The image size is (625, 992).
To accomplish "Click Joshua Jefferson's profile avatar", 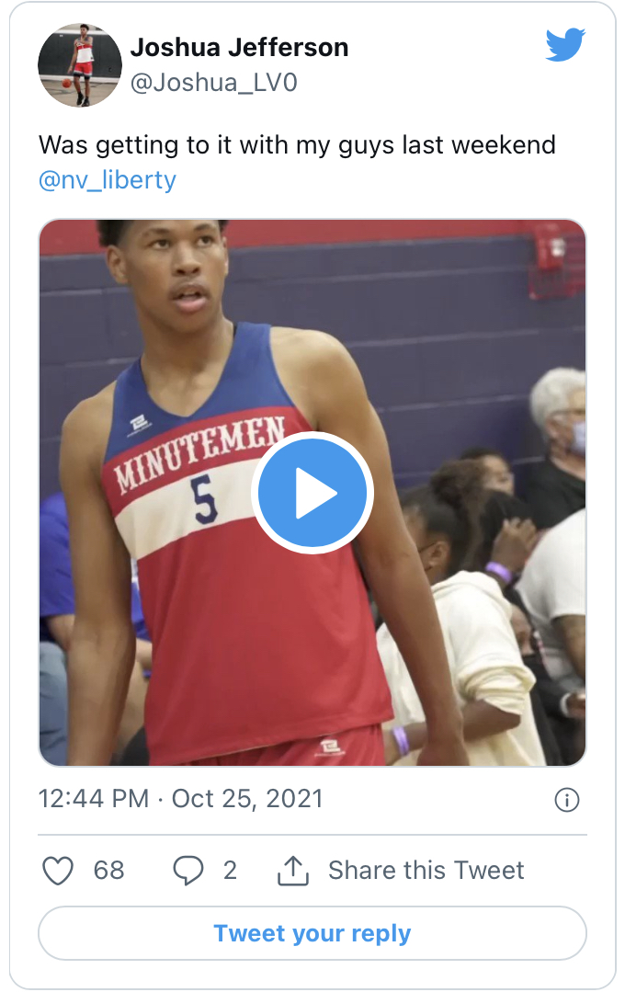I will tap(80, 65).
